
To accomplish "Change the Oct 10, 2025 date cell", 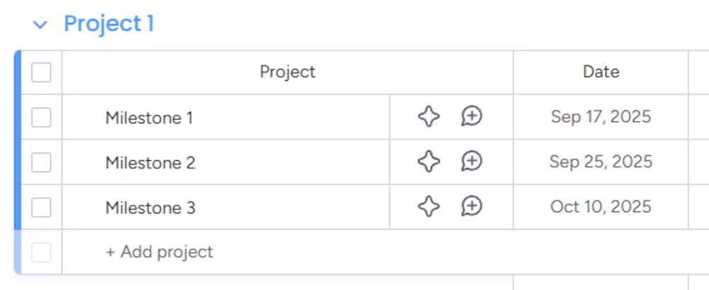I will (x=601, y=207).
